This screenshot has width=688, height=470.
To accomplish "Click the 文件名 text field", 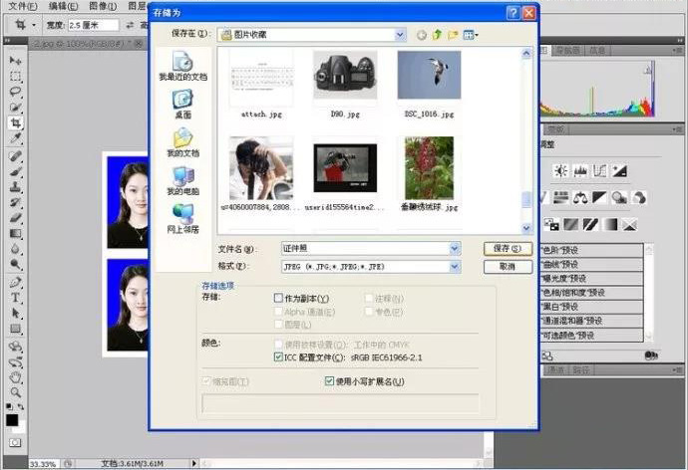I will pos(365,249).
